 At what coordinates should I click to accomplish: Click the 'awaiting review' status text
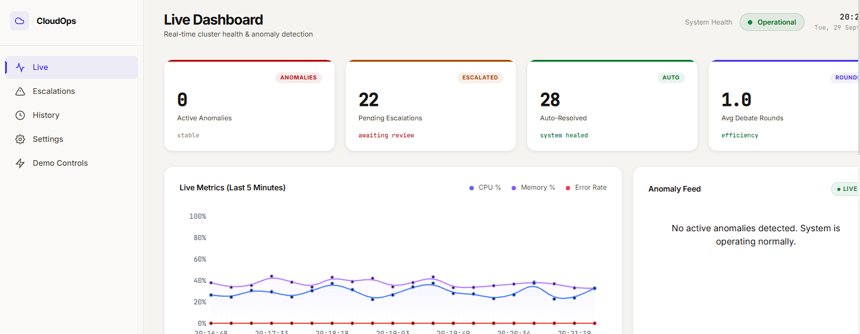(x=386, y=135)
